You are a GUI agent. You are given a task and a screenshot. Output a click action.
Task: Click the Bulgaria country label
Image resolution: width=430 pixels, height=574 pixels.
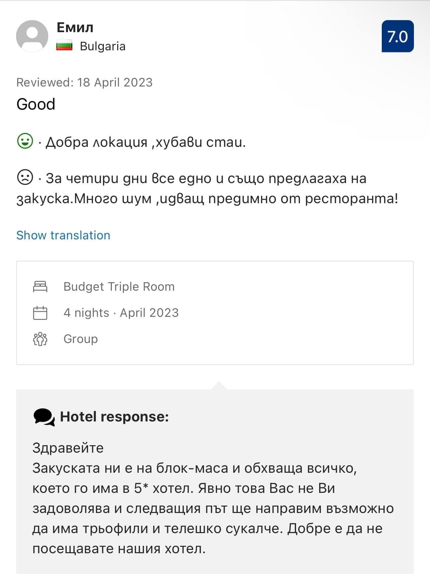tap(102, 46)
